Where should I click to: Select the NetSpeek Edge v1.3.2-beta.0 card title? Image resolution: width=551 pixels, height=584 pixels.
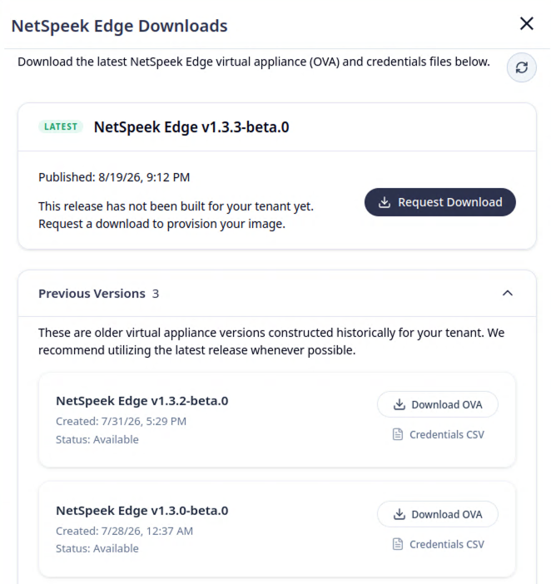coord(142,401)
